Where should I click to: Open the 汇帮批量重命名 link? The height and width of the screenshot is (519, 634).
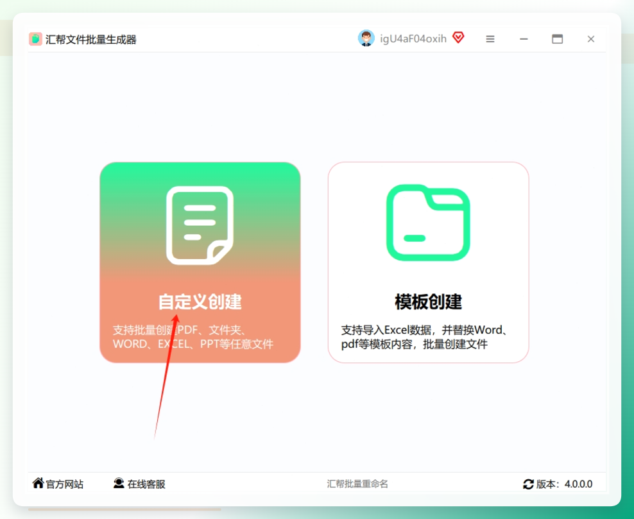click(x=357, y=484)
